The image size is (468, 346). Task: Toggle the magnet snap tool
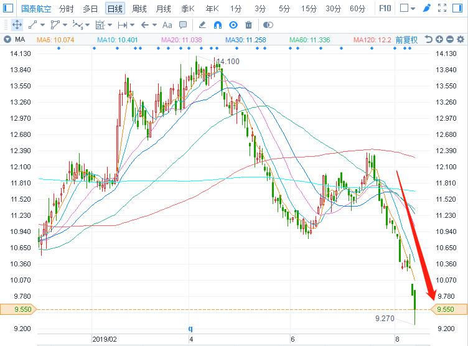(218, 25)
